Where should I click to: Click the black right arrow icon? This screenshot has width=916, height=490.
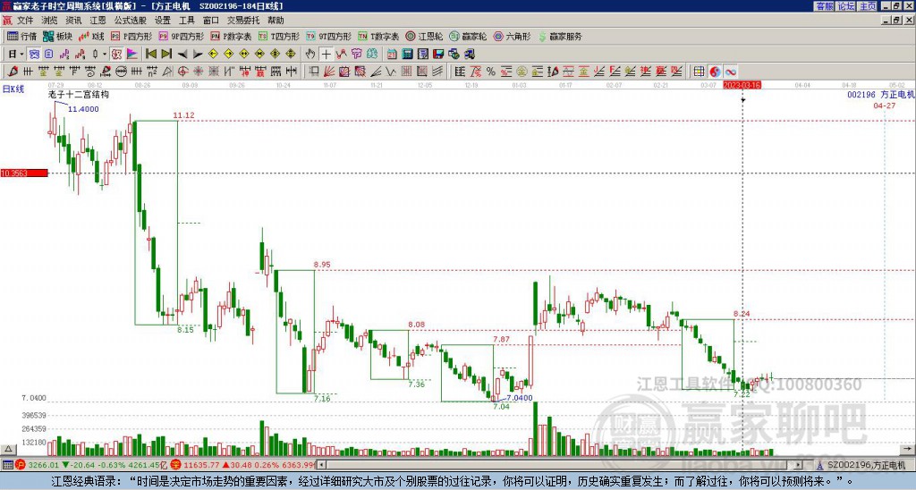(198, 55)
